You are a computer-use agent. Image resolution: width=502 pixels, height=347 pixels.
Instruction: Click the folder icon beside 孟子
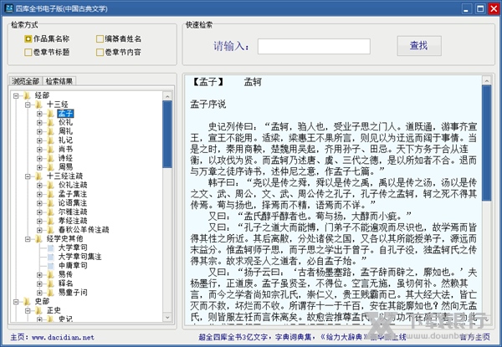click(x=50, y=113)
